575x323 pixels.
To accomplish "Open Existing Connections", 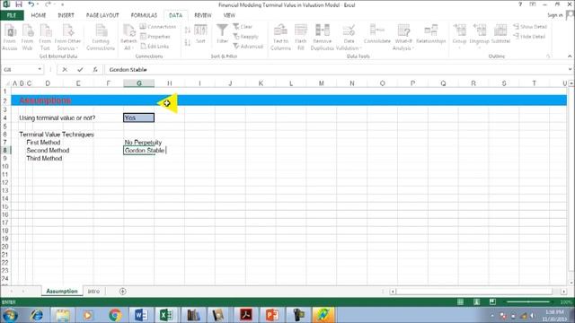I will [x=101, y=38].
